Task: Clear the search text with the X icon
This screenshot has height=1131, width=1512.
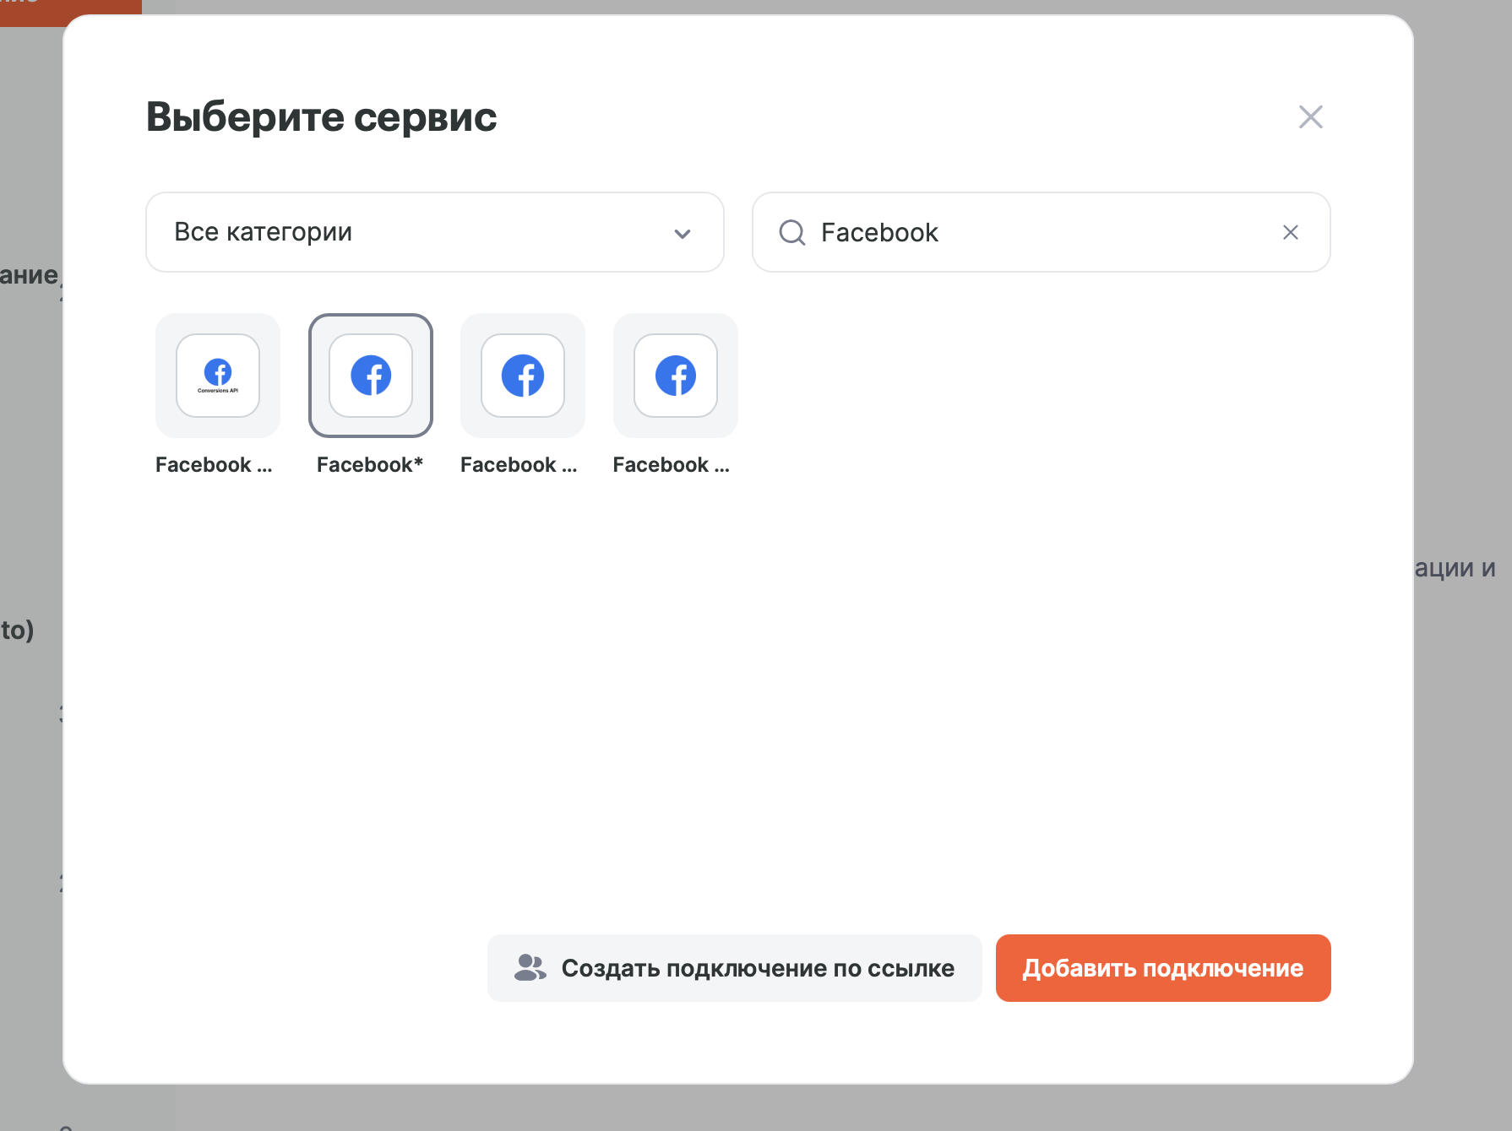Action: [x=1291, y=232]
